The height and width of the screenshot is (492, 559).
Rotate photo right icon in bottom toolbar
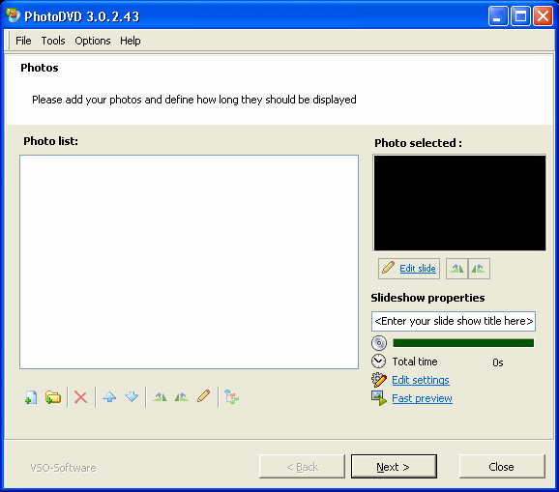(x=182, y=397)
